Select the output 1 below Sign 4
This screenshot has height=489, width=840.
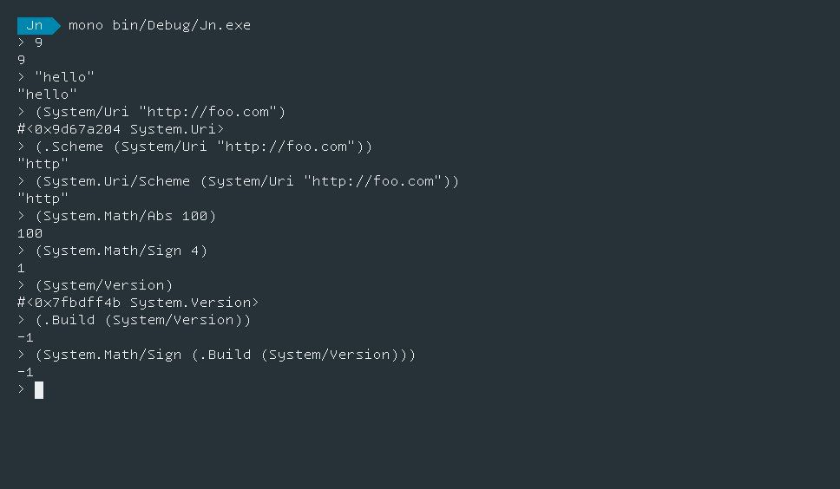(22, 268)
